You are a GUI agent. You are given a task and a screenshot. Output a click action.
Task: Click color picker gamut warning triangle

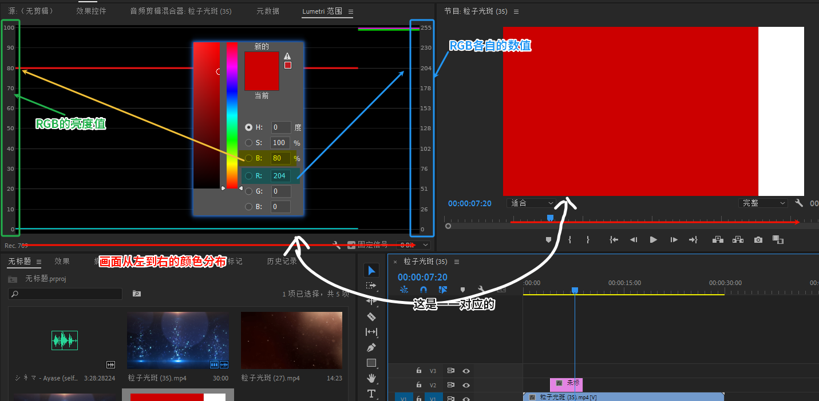[287, 56]
